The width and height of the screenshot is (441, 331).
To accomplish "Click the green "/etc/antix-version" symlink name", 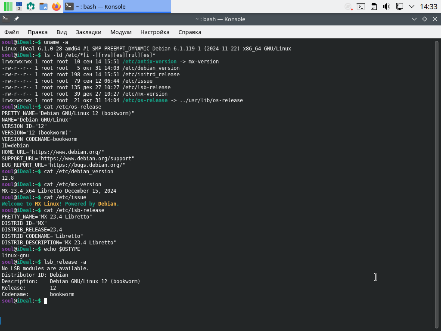I will coord(149,62).
